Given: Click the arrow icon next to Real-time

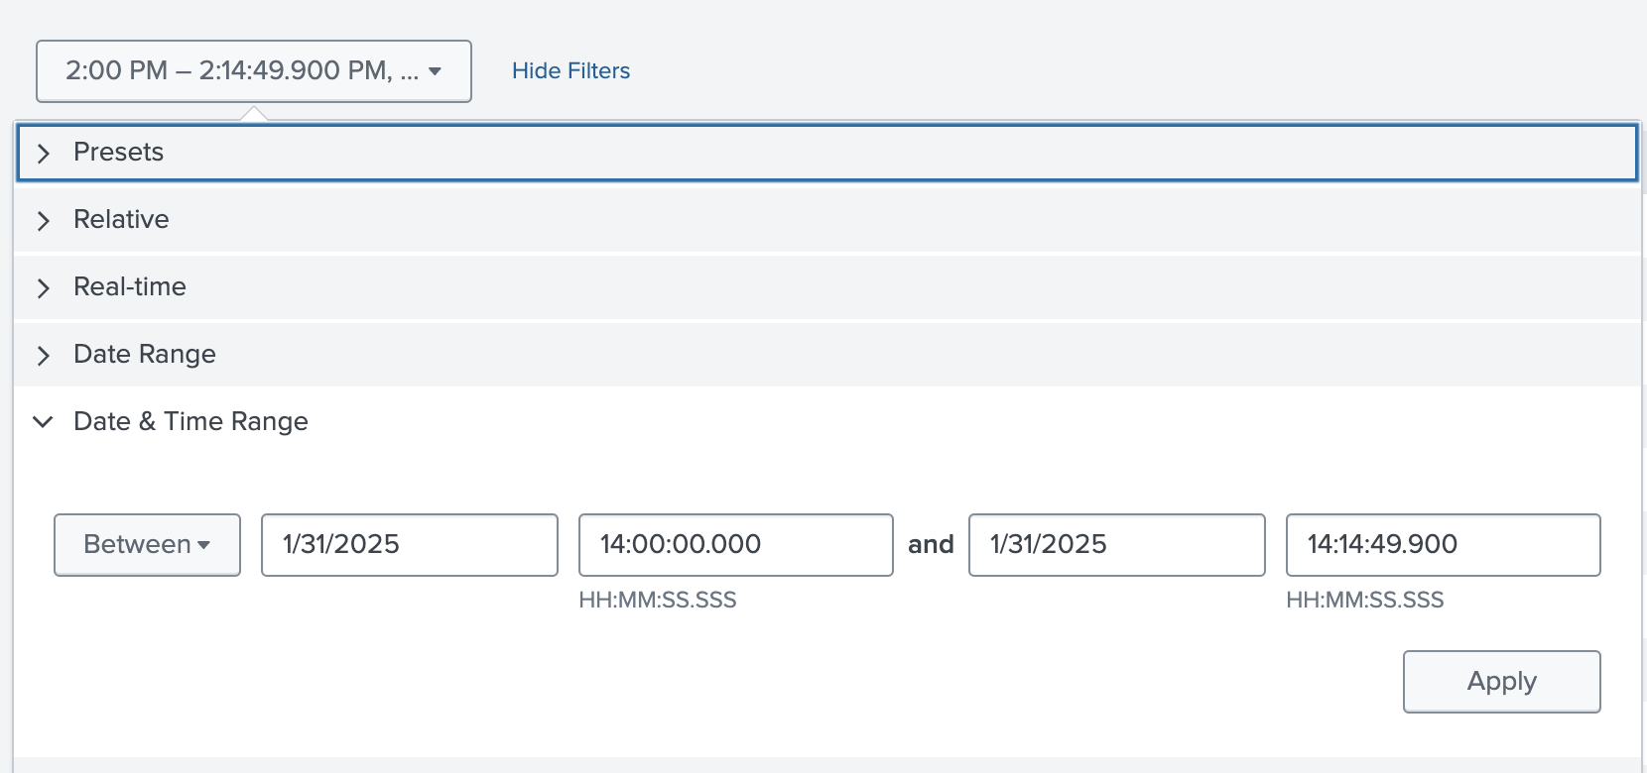Looking at the screenshot, I should pyautogui.click(x=43, y=287).
